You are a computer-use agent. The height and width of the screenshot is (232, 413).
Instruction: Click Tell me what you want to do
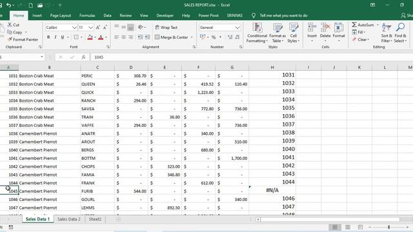click(283, 15)
